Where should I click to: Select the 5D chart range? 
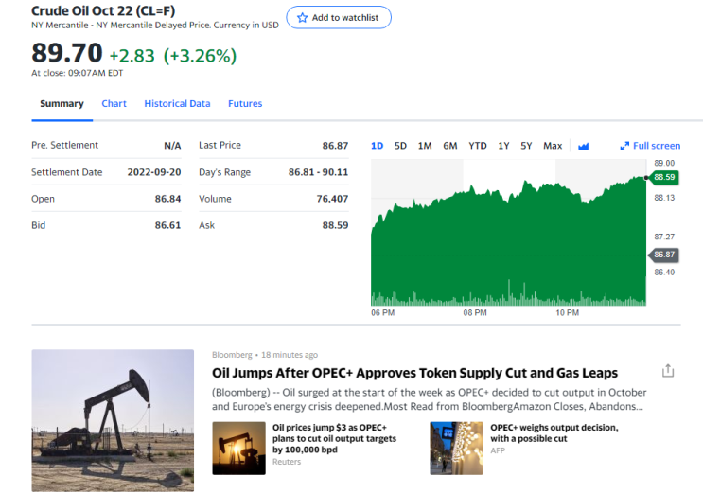400,146
